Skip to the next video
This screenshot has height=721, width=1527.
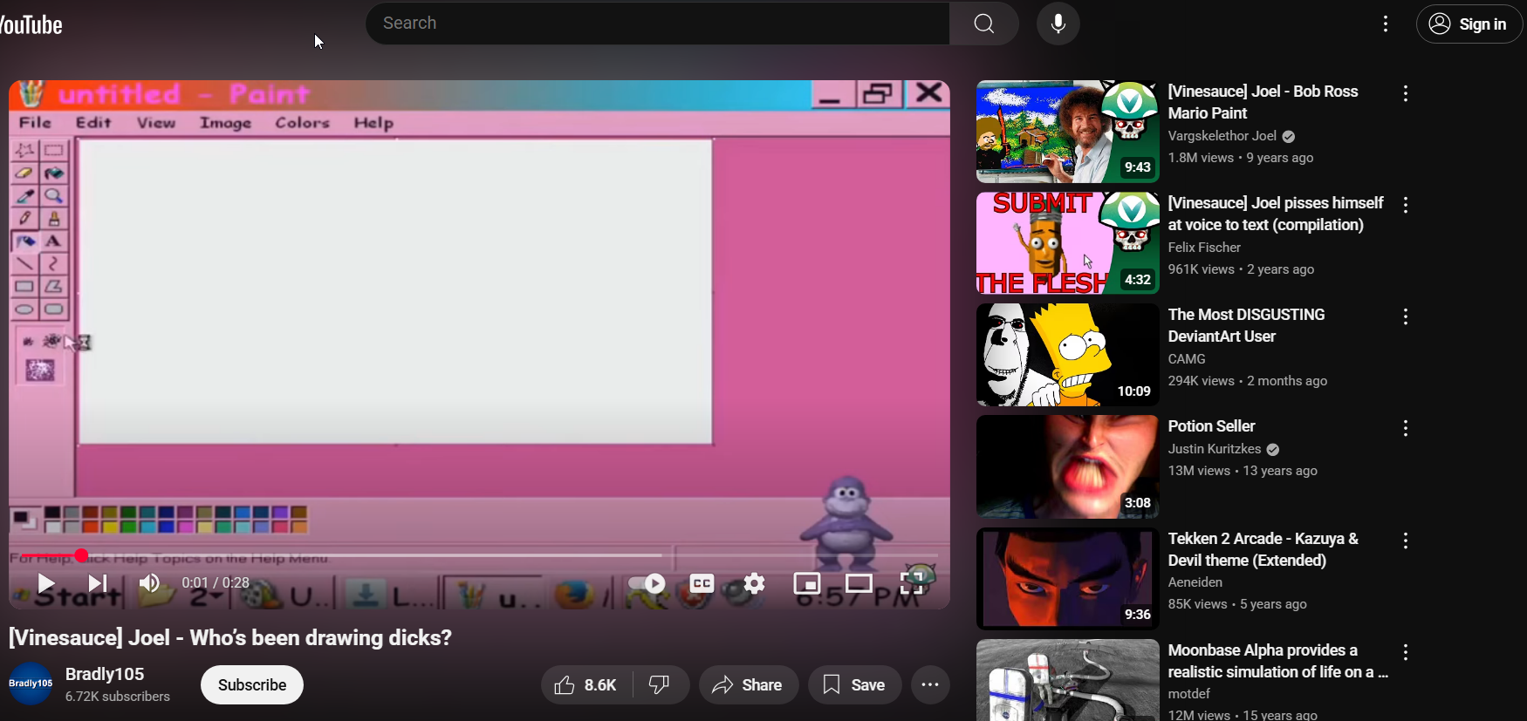tap(98, 583)
